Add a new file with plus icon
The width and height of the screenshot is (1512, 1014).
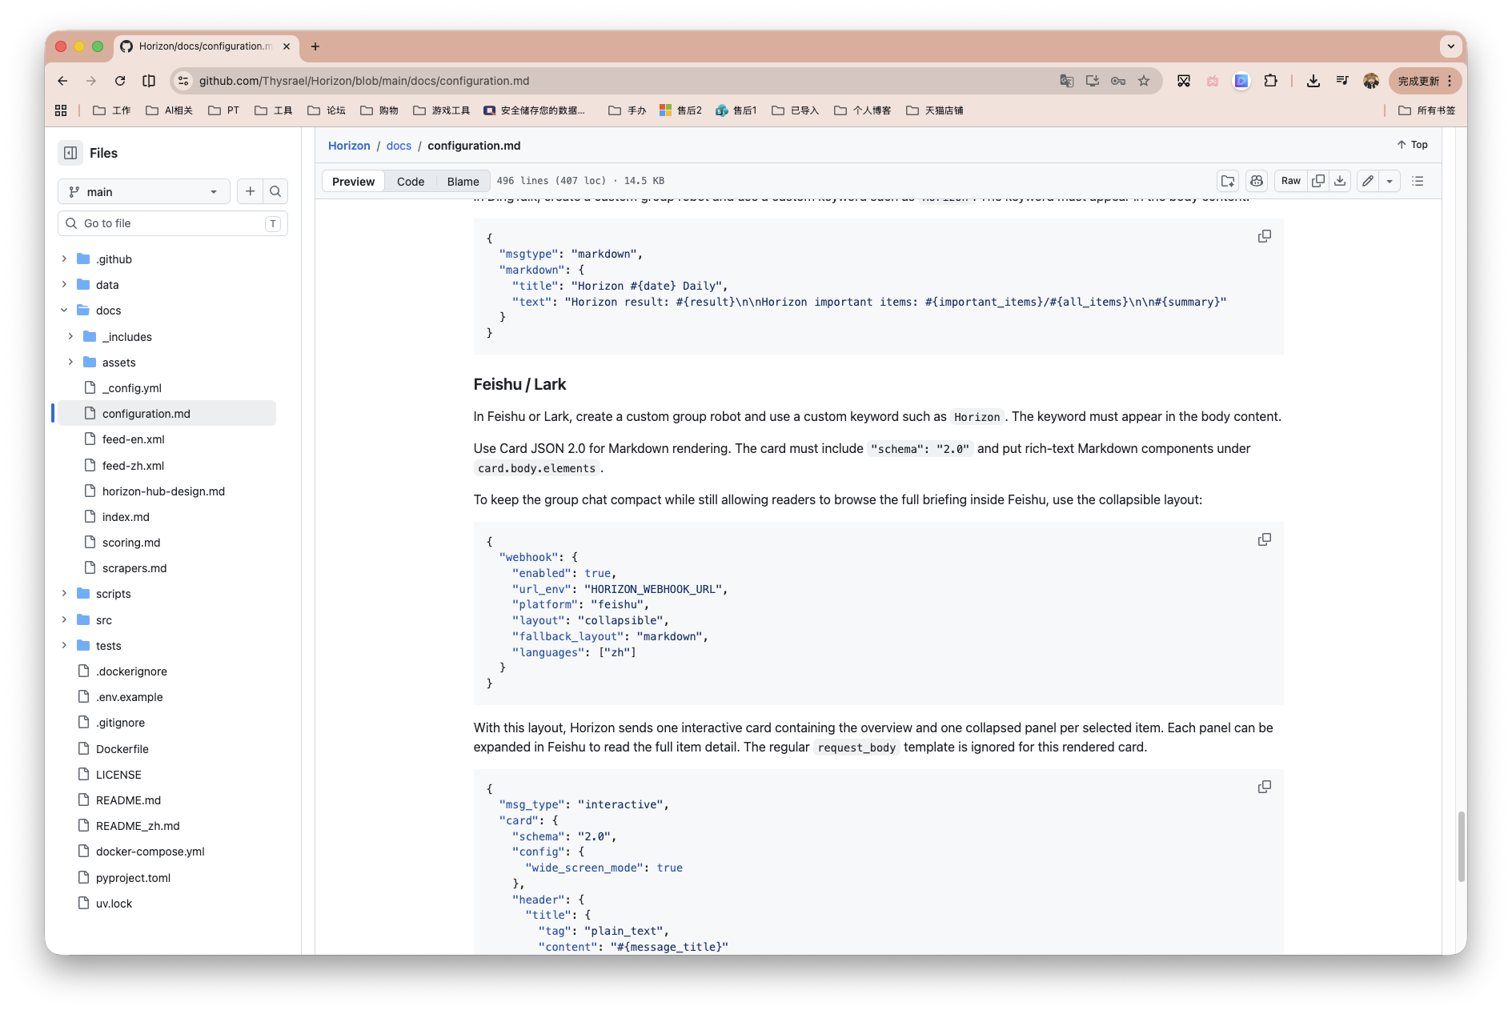pos(251,191)
